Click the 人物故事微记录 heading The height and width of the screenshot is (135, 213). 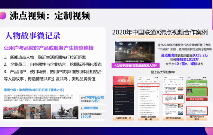[33, 36]
